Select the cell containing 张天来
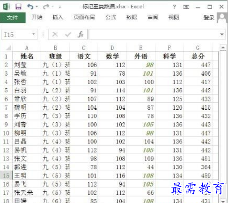 pos(27,193)
